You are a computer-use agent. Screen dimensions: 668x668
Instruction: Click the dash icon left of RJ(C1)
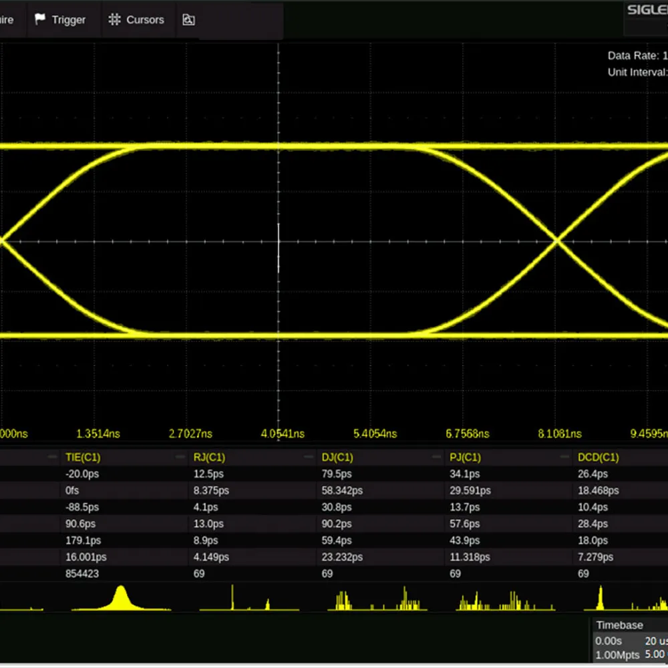180,458
